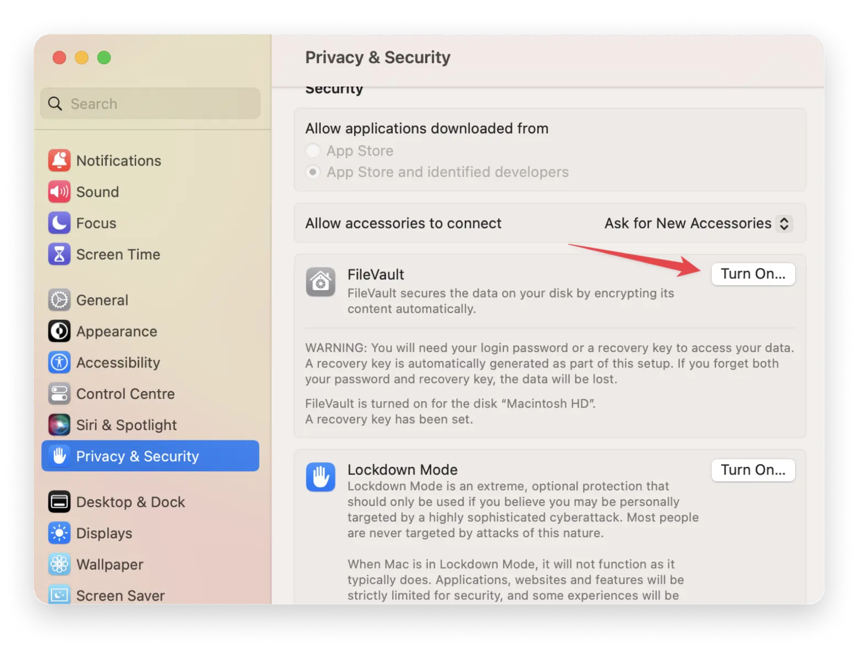Select the Screen Time hourglass icon
The height and width of the screenshot is (646, 858).
(59, 254)
